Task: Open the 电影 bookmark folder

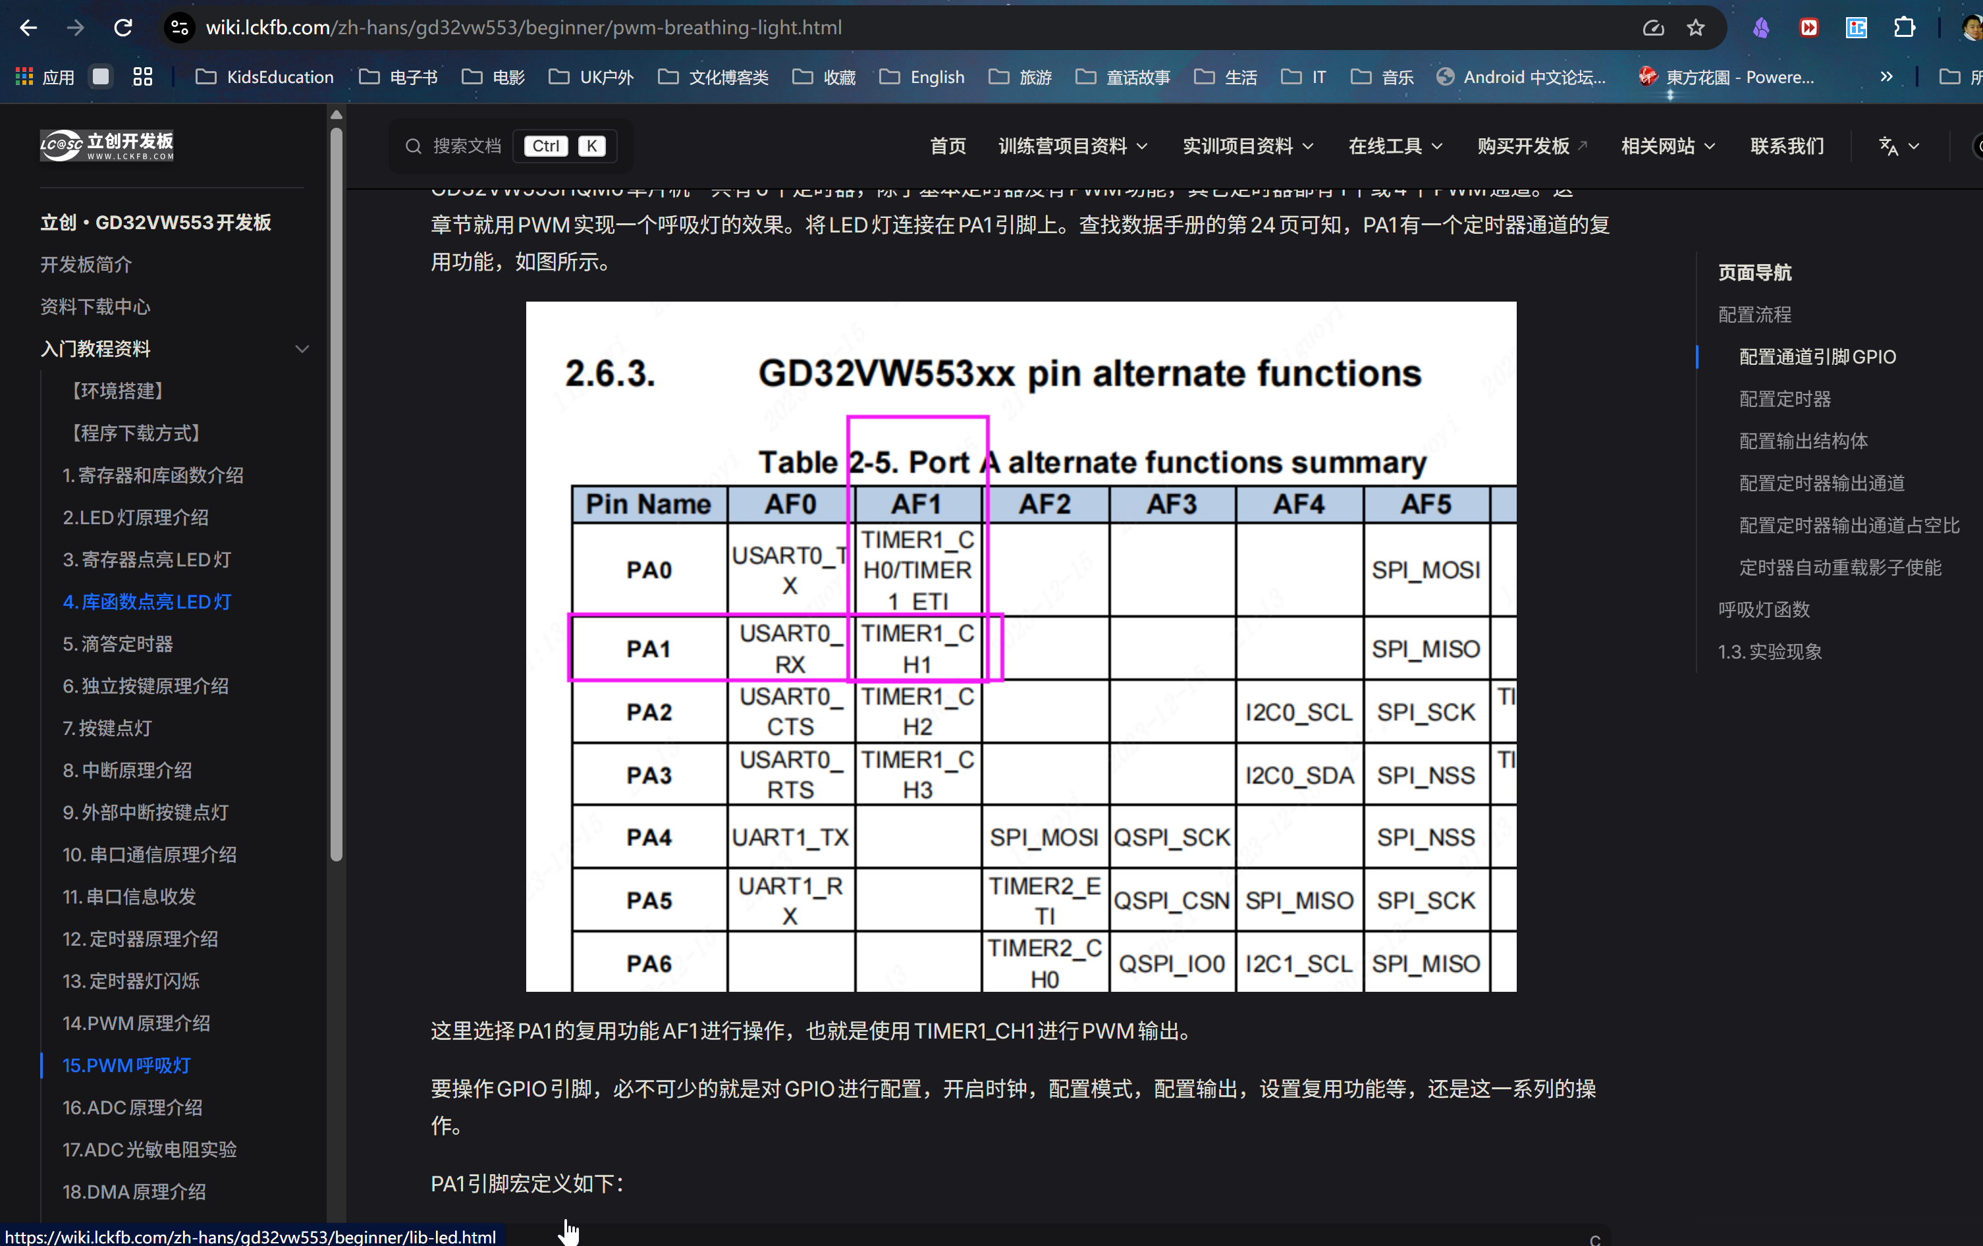Action: point(493,76)
